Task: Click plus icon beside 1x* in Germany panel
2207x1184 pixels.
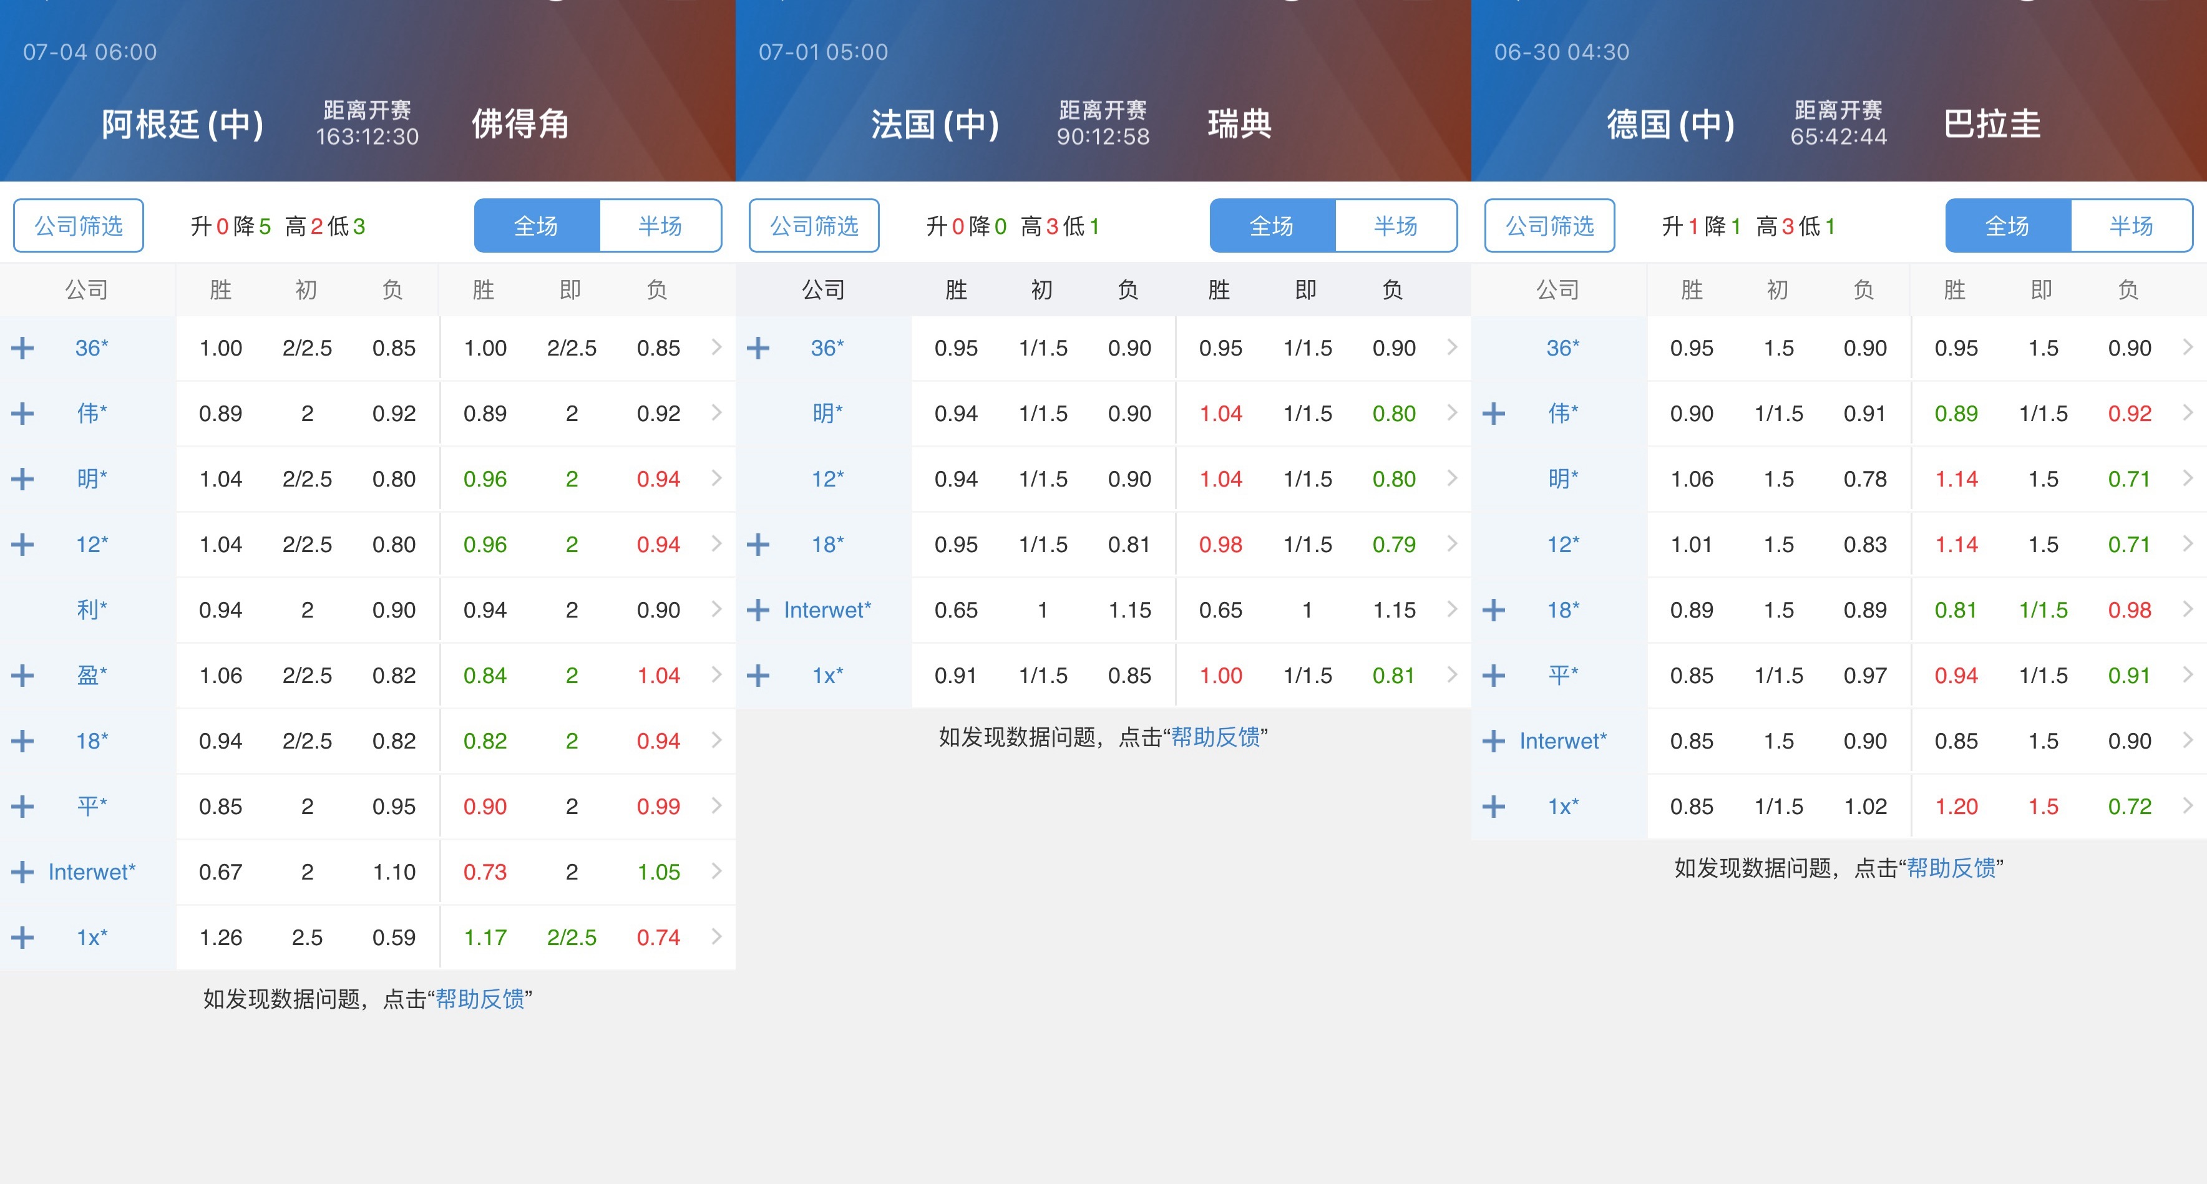Action: click(1493, 807)
